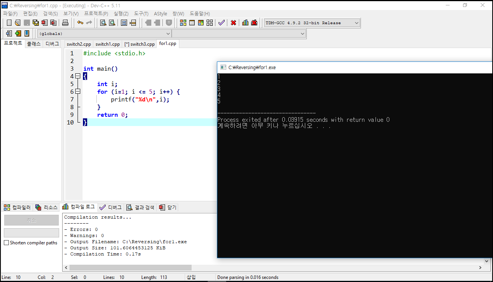Open the 도구(T) menu

click(141, 13)
